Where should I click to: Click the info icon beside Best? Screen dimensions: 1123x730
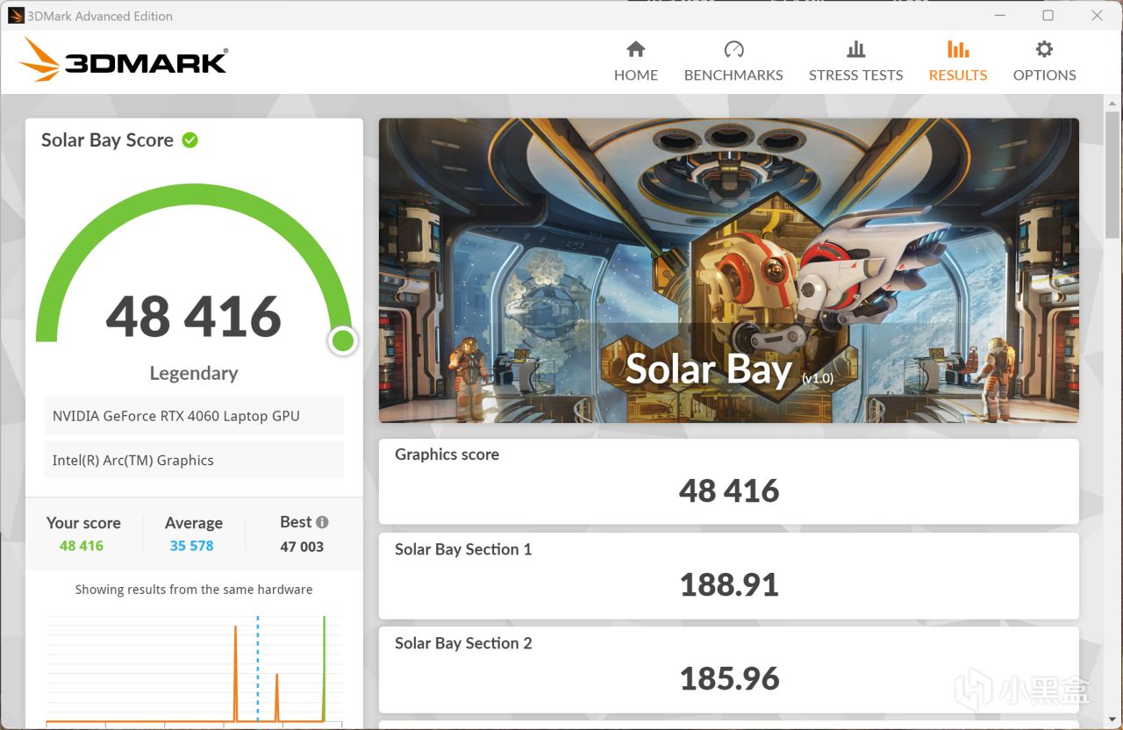(322, 522)
